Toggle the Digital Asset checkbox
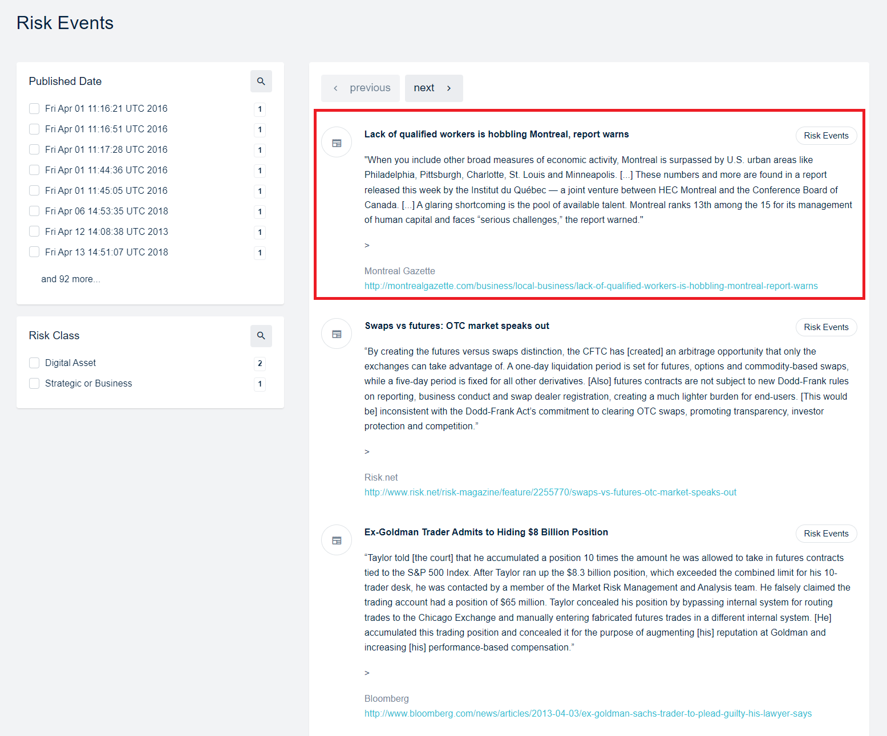This screenshot has width=887, height=736. 34,363
